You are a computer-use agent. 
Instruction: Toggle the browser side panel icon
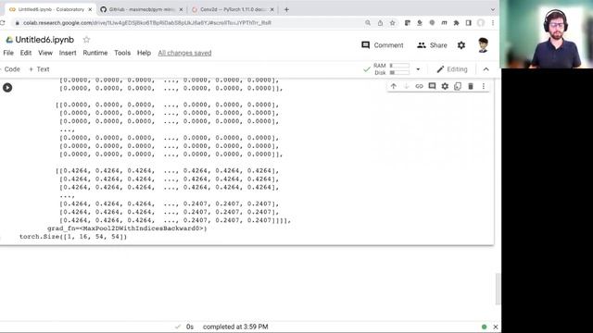(469, 23)
